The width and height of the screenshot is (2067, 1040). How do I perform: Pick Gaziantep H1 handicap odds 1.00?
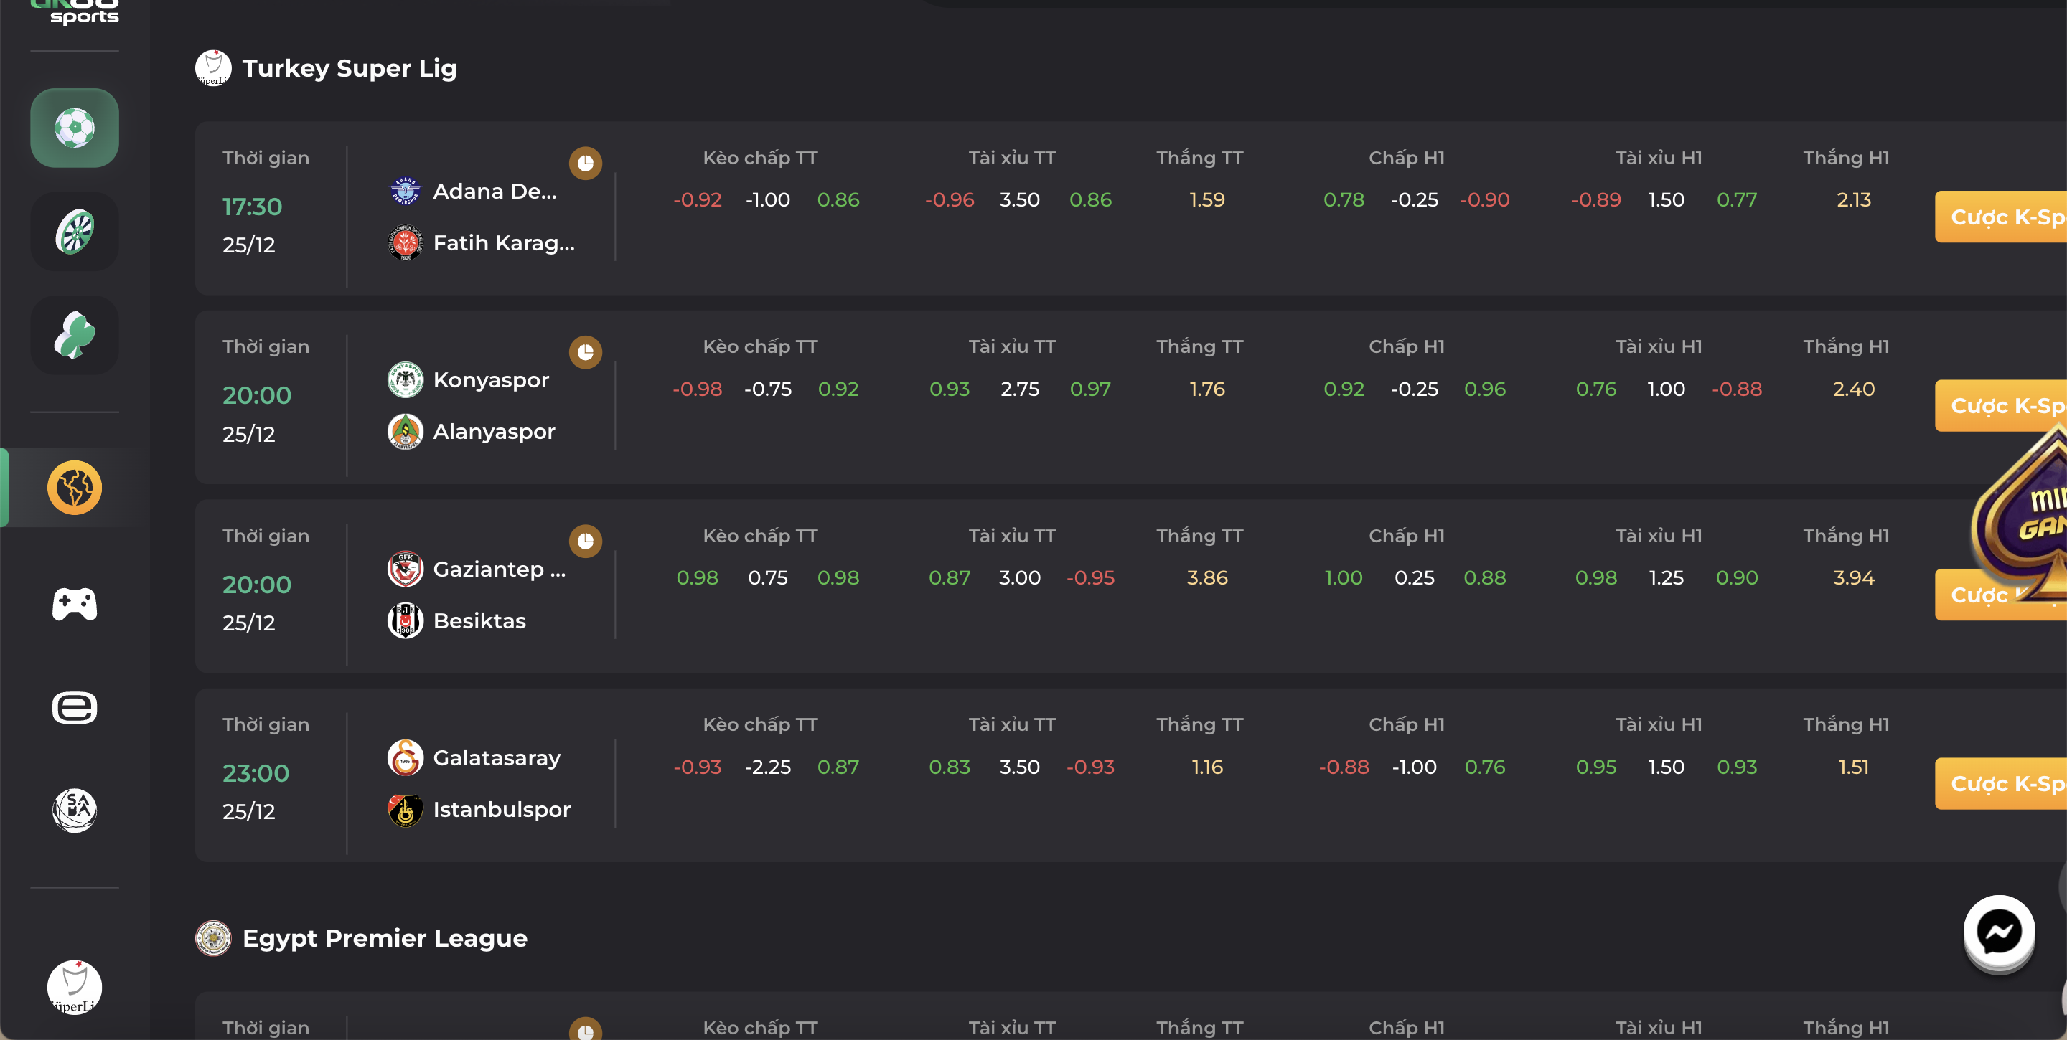pos(1344,577)
